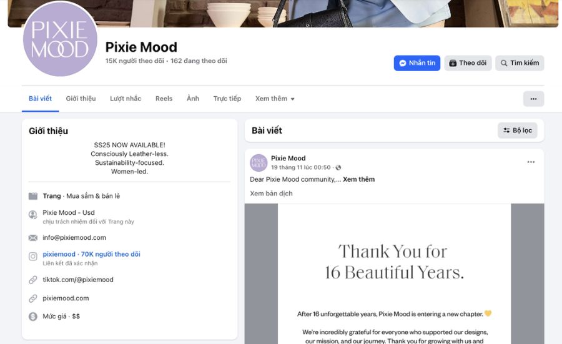The image size is (562, 344).
Task: Switch to the Bài viết tab
Action: click(40, 99)
